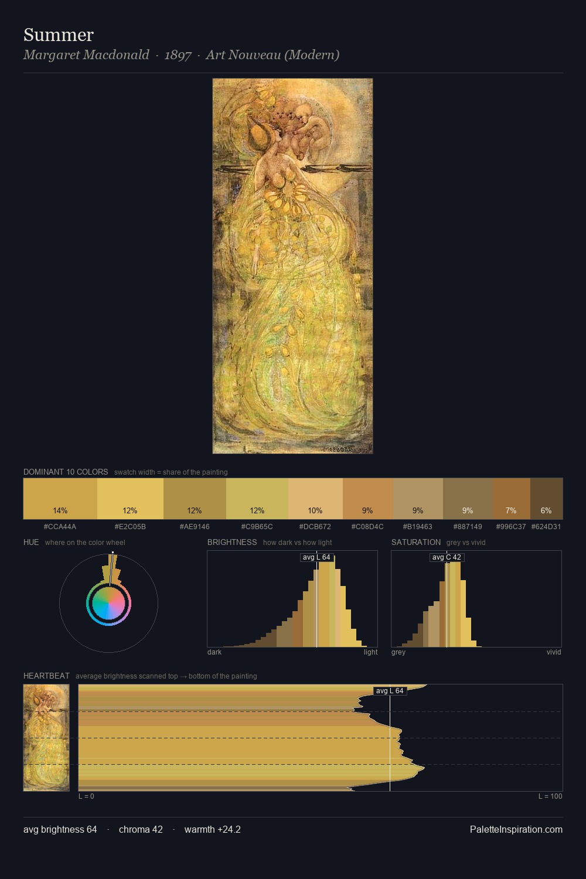Click the hex label '#C9B65C'
The width and height of the screenshot is (586, 879).
(x=257, y=527)
